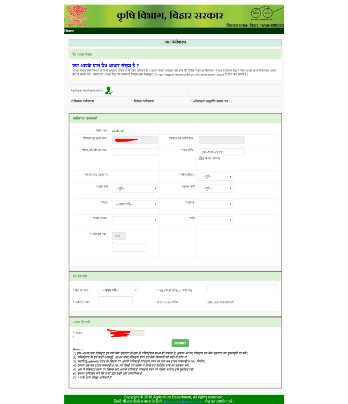Click the +91 country code box
The width and height of the screenshot is (348, 404).
119,236
